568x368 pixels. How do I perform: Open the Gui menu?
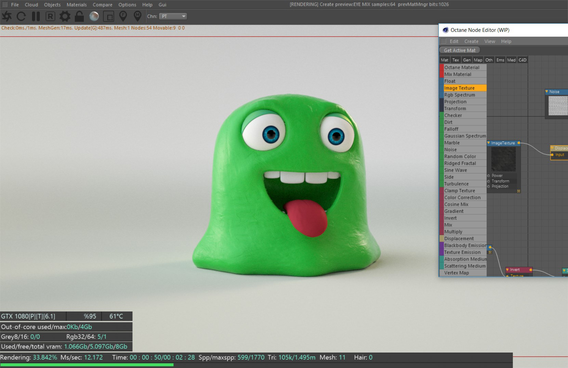[162, 5]
